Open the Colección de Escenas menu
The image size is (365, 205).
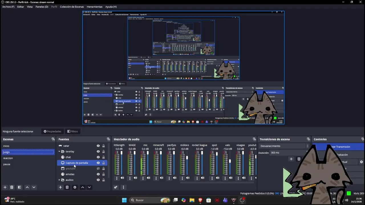click(x=72, y=7)
